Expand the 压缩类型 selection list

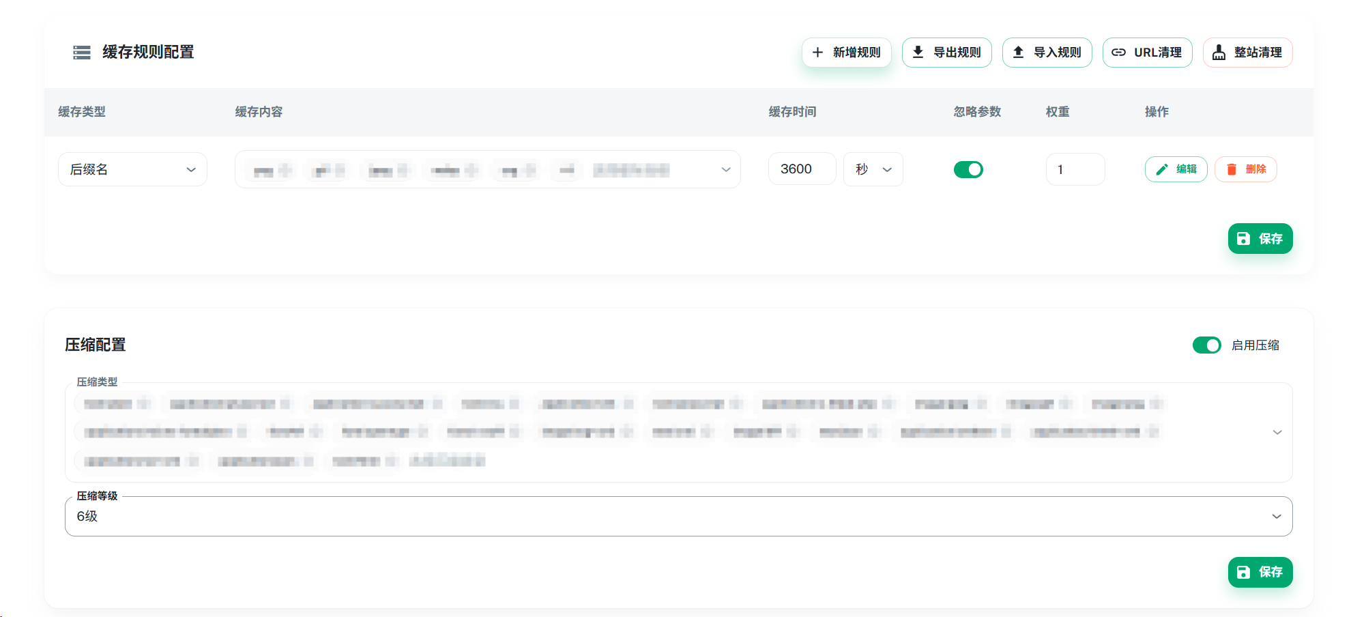pos(1277,432)
